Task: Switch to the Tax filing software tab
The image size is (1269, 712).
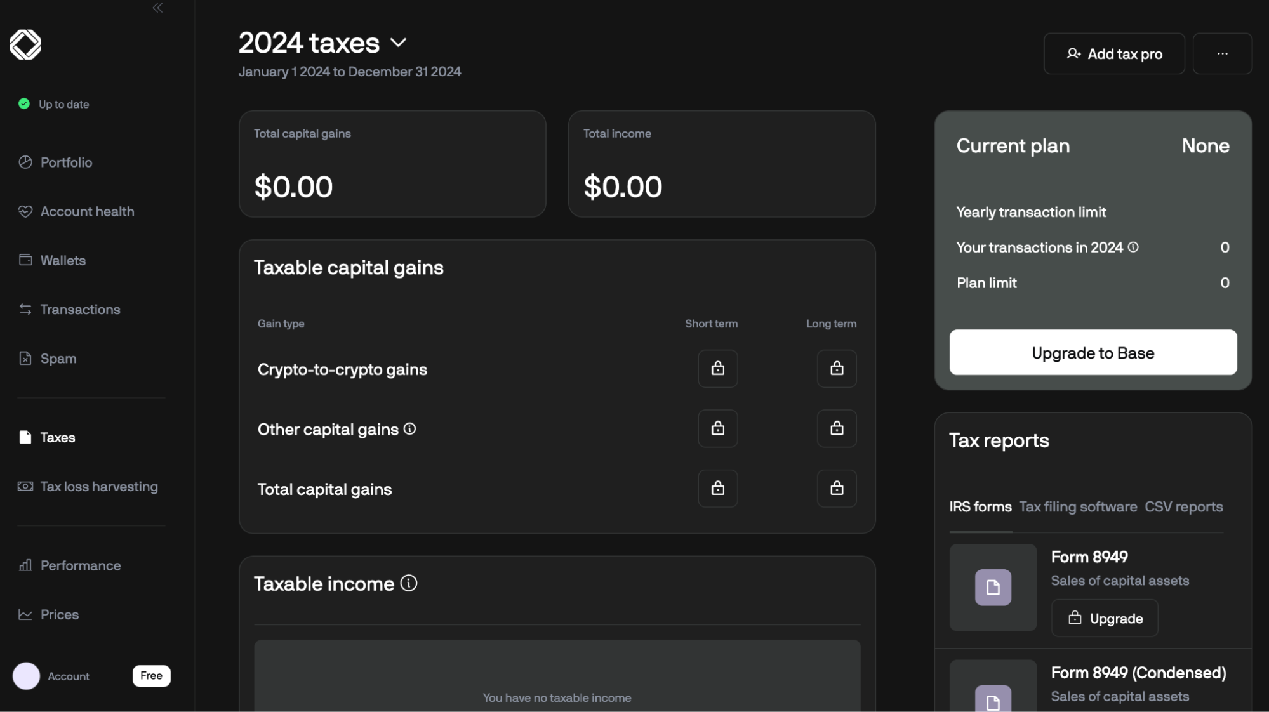Action: (1078, 506)
